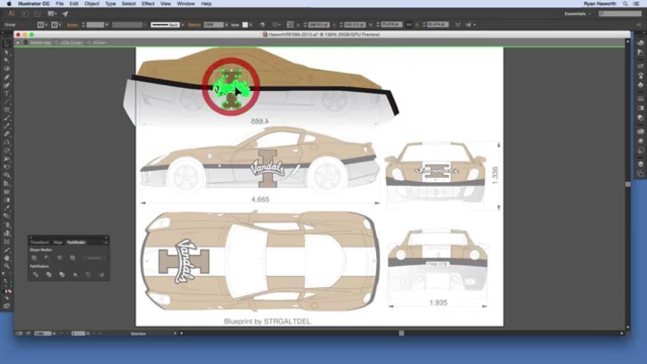Switch to the Transform tab
This screenshot has height=364, width=647.
pyautogui.click(x=39, y=242)
